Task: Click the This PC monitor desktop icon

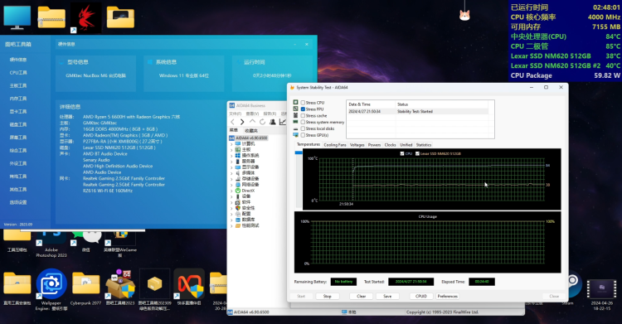Action: pyautogui.click(x=17, y=17)
